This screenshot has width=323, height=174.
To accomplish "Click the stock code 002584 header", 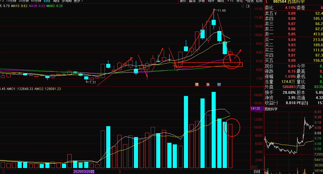I will tap(280, 2).
